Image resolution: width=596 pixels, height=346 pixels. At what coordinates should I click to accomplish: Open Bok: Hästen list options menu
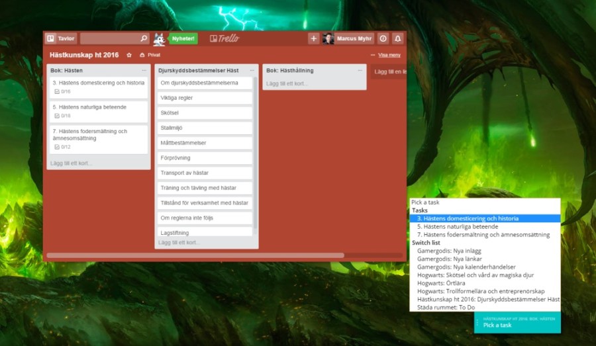[x=144, y=70]
